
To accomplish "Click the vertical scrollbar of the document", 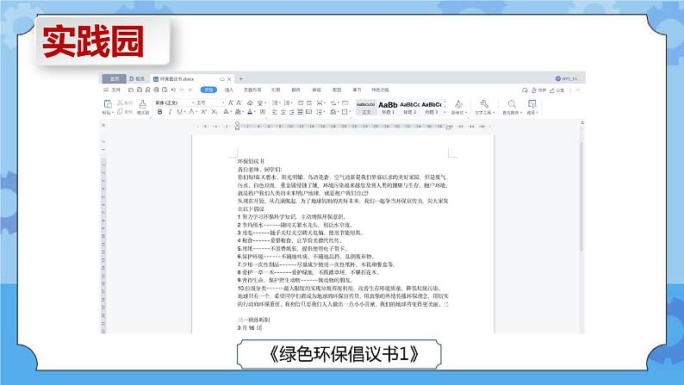I will coord(581,196).
